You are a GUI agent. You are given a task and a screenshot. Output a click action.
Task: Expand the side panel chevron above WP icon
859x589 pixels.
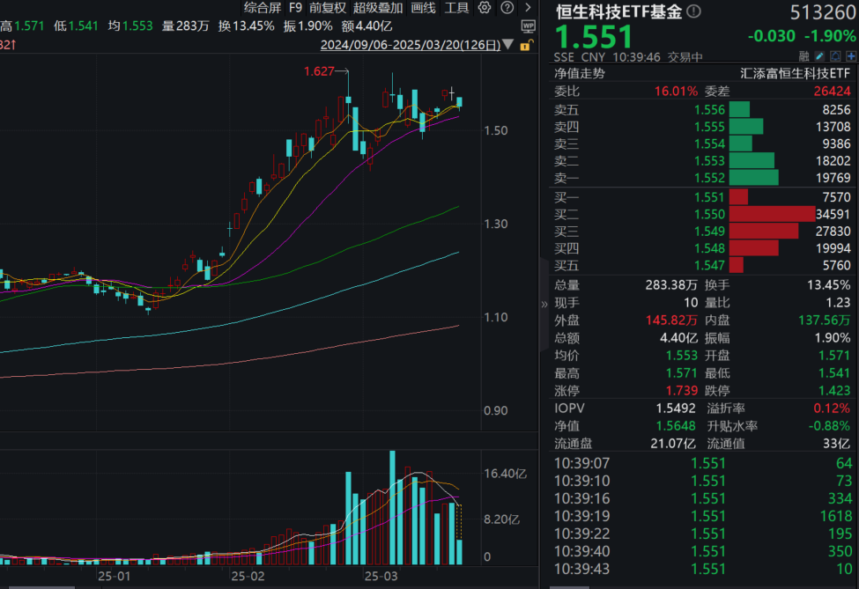click(x=529, y=7)
